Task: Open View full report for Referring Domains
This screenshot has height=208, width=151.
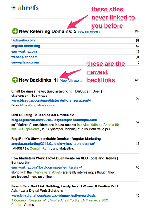Action: click(x=89, y=32)
